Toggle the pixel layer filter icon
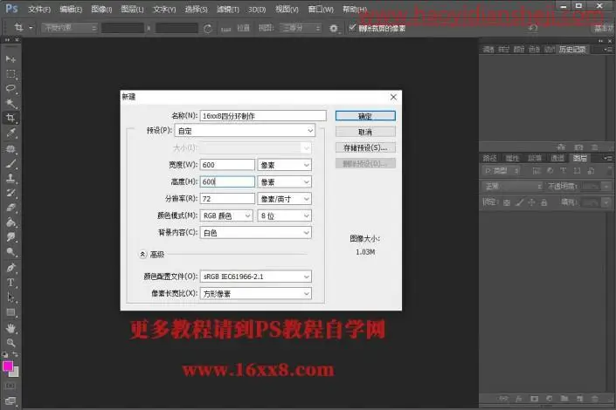This screenshot has height=410, width=616. (536, 171)
